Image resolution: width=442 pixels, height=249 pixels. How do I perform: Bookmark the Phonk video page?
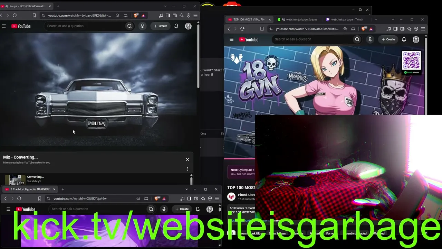pos(262,29)
